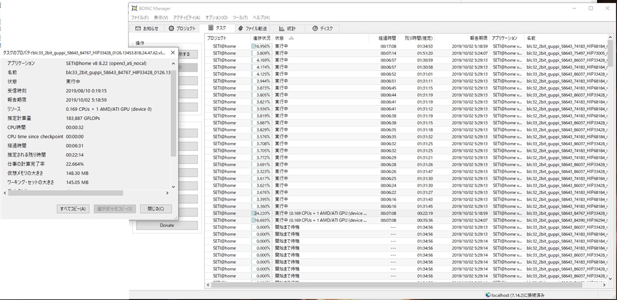
Task: Click the localhost (7.14.2)に接続済み status text
Action: point(518,295)
